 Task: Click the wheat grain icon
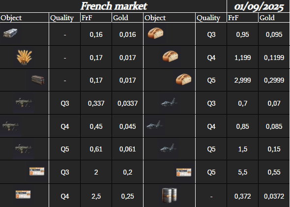24,57
